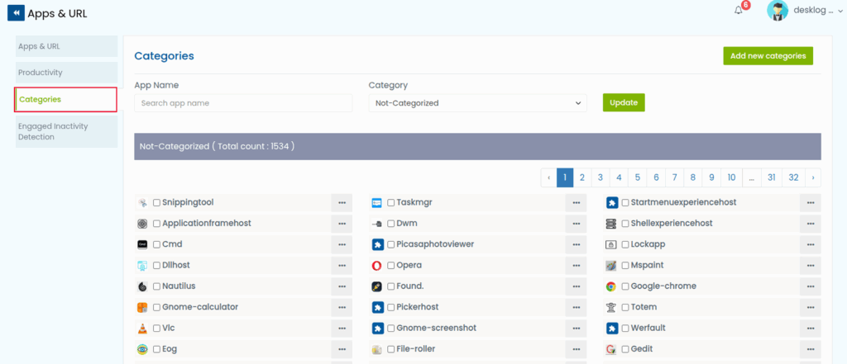
Task: Click the notification bell icon
Action: (x=739, y=11)
